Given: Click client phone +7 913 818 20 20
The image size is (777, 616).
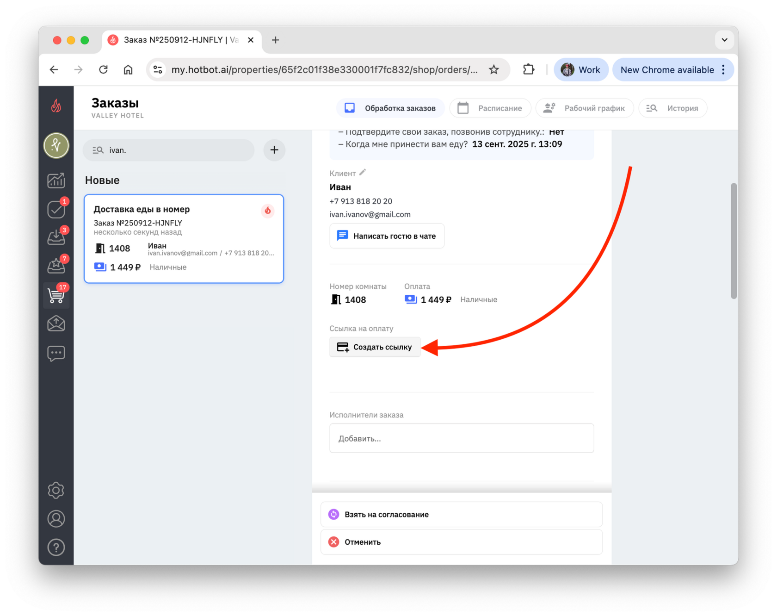Looking at the screenshot, I should point(361,201).
